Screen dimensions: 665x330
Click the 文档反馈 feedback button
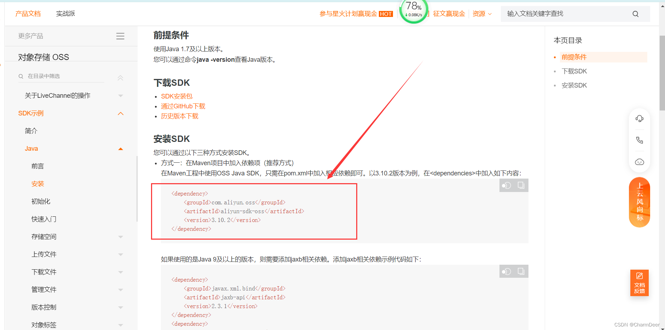click(640, 283)
